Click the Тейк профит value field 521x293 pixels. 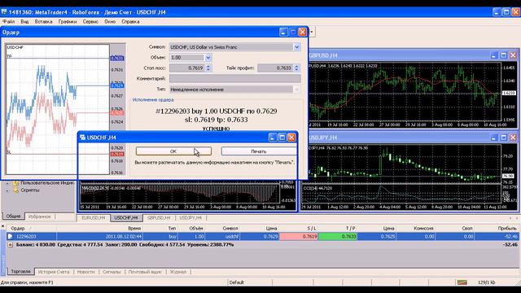coord(275,68)
